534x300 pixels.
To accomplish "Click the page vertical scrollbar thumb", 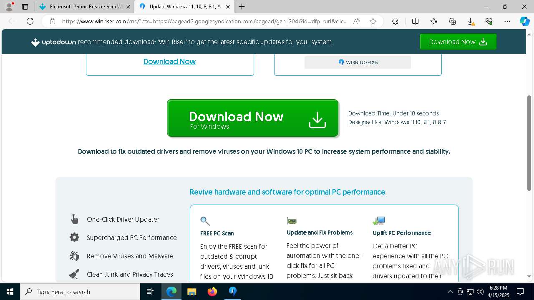I will pyautogui.click(x=529, y=143).
